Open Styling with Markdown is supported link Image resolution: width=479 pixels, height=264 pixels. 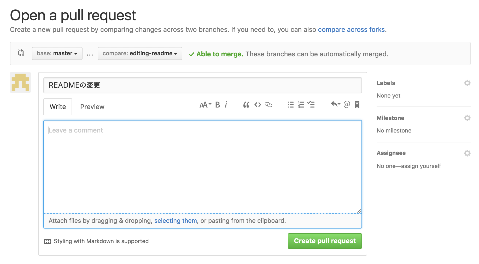(101, 241)
